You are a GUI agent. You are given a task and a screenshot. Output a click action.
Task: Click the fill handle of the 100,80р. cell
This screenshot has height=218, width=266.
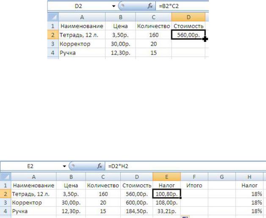pyautogui.click(x=180, y=198)
